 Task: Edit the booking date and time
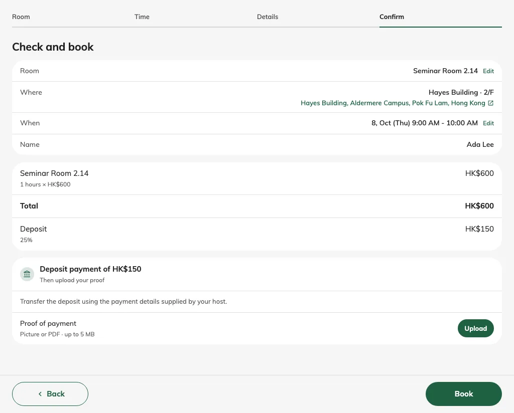point(488,123)
